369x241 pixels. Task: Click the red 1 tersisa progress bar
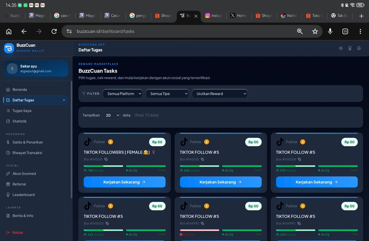coord(200,230)
